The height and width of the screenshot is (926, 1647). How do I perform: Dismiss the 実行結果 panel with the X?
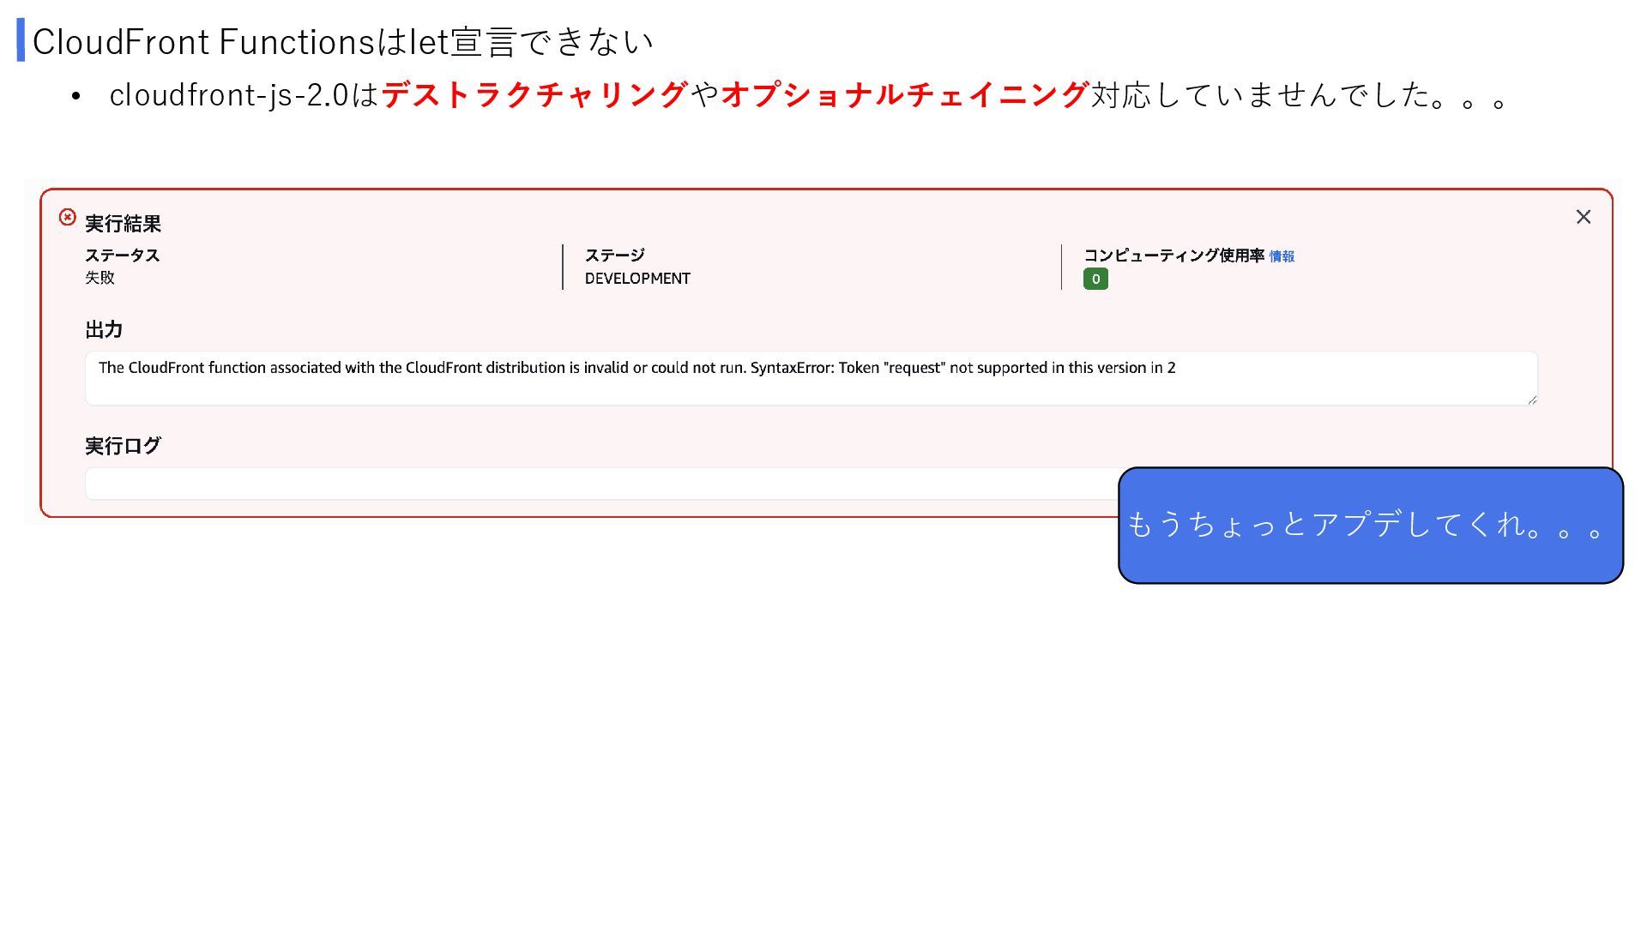[1584, 217]
